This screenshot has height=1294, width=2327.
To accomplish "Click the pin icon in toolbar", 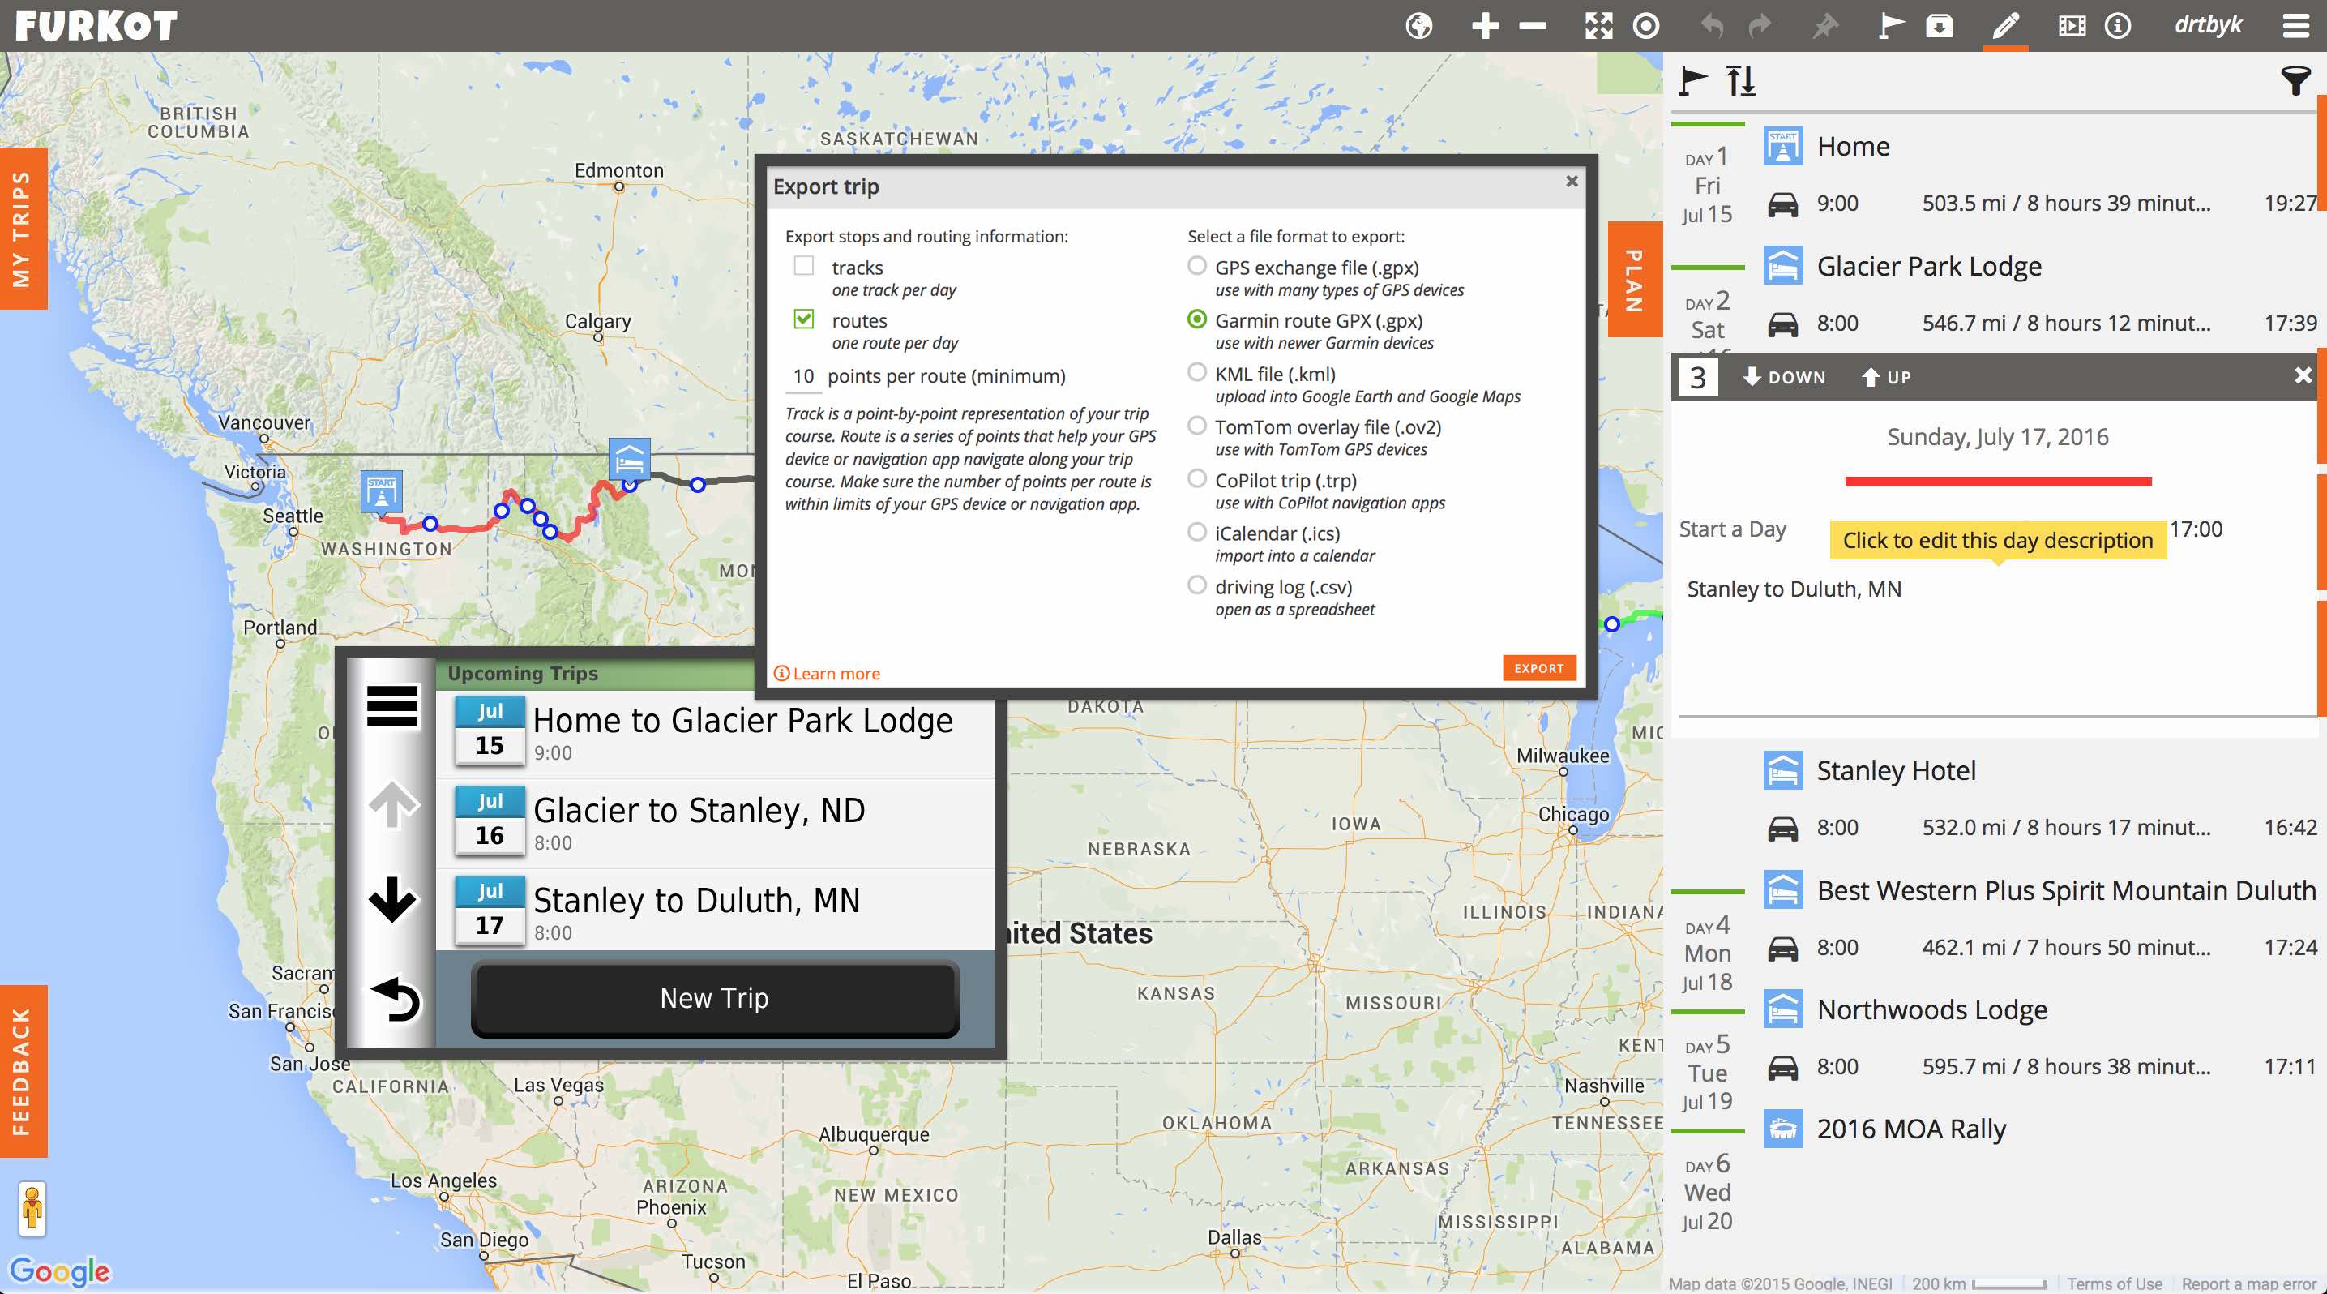I will coord(1825,26).
